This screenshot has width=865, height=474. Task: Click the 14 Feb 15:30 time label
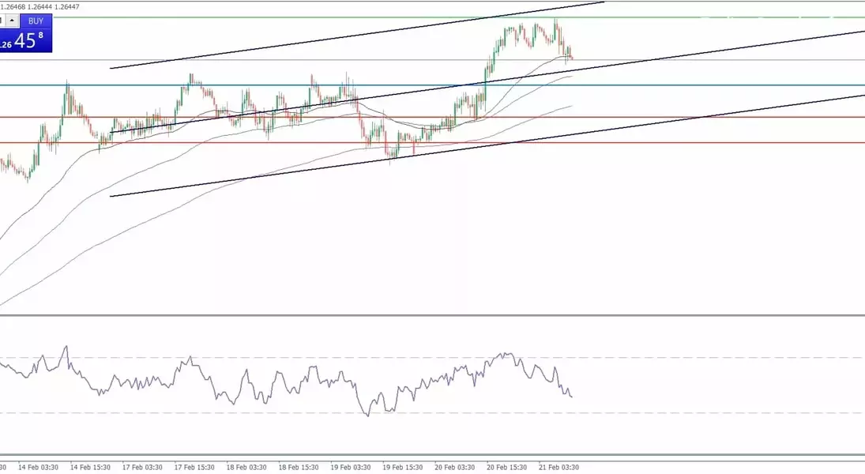91,468
